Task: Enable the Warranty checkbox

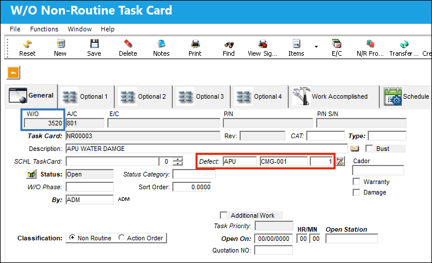Action: tap(356, 182)
